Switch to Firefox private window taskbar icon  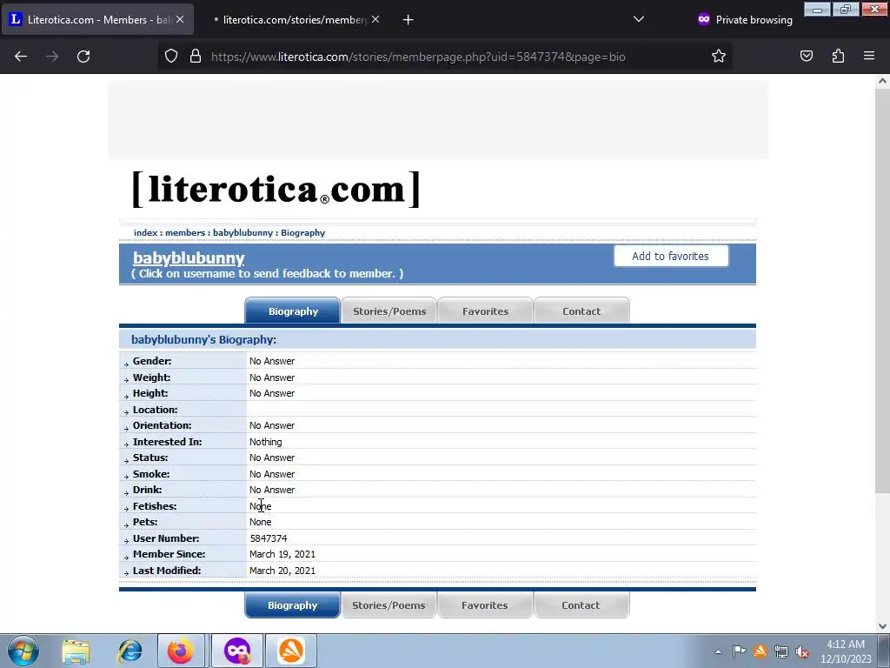click(237, 651)
